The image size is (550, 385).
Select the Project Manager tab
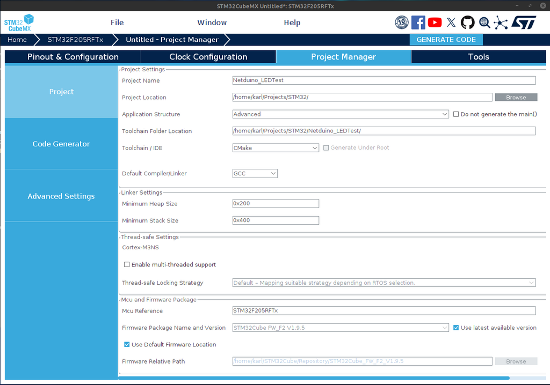click(x=343, y=57)
